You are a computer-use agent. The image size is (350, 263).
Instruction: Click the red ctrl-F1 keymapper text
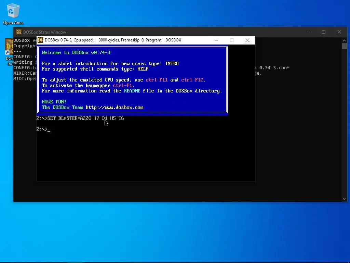(x=122, y=85)
